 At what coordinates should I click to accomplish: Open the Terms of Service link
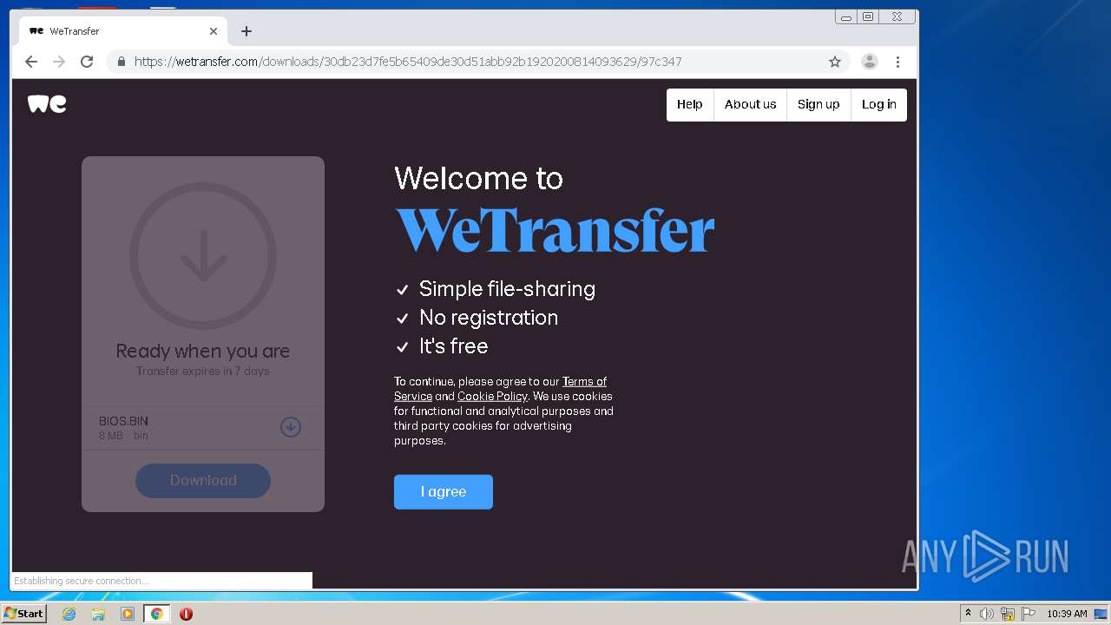[x=501, y=389]
